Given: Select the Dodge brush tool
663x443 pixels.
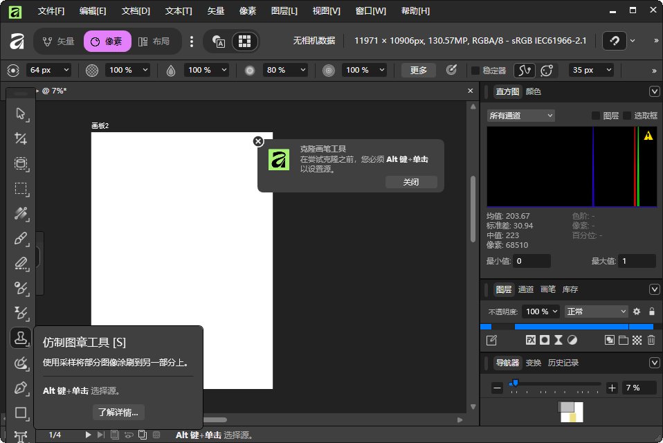Looking at the screenshot, I should pyautogui.click(x=21, y=288).
